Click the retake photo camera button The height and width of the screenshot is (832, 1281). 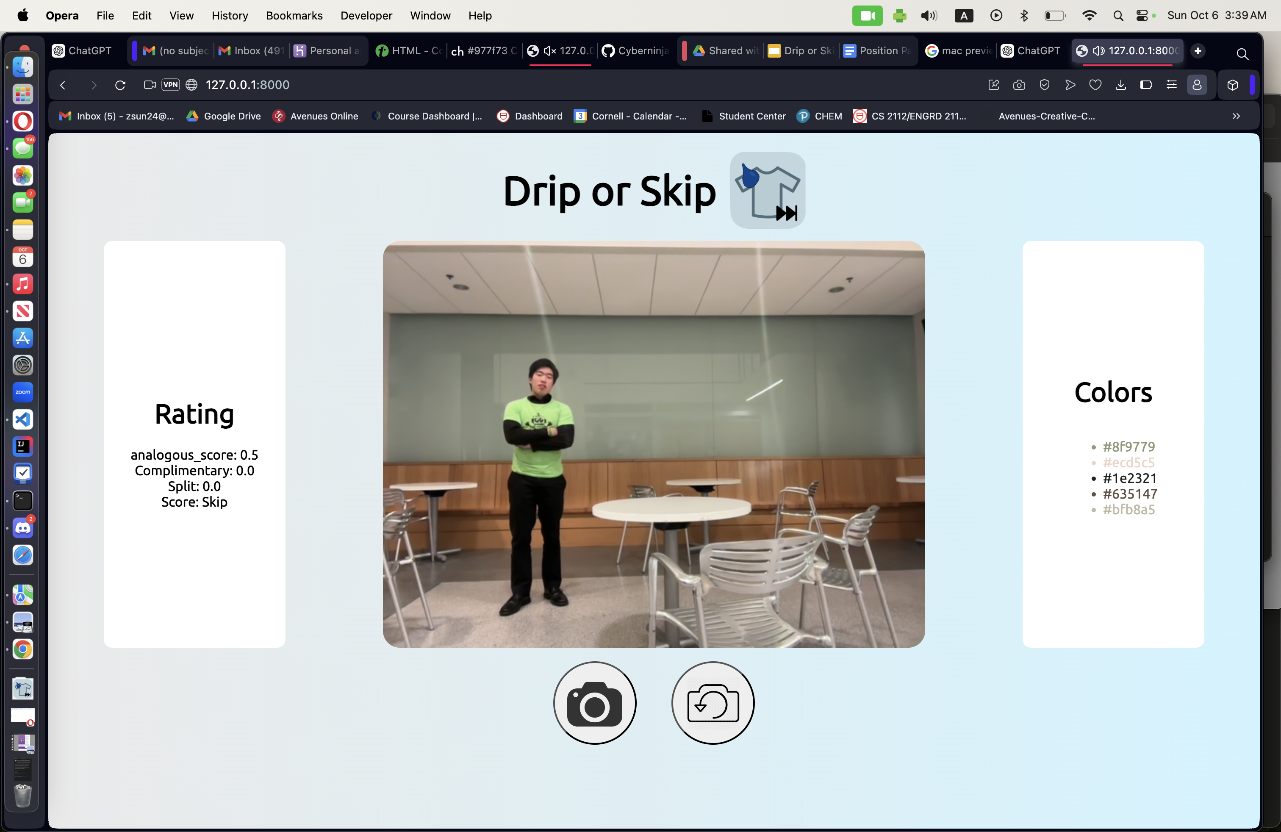(x=713, y=703)
